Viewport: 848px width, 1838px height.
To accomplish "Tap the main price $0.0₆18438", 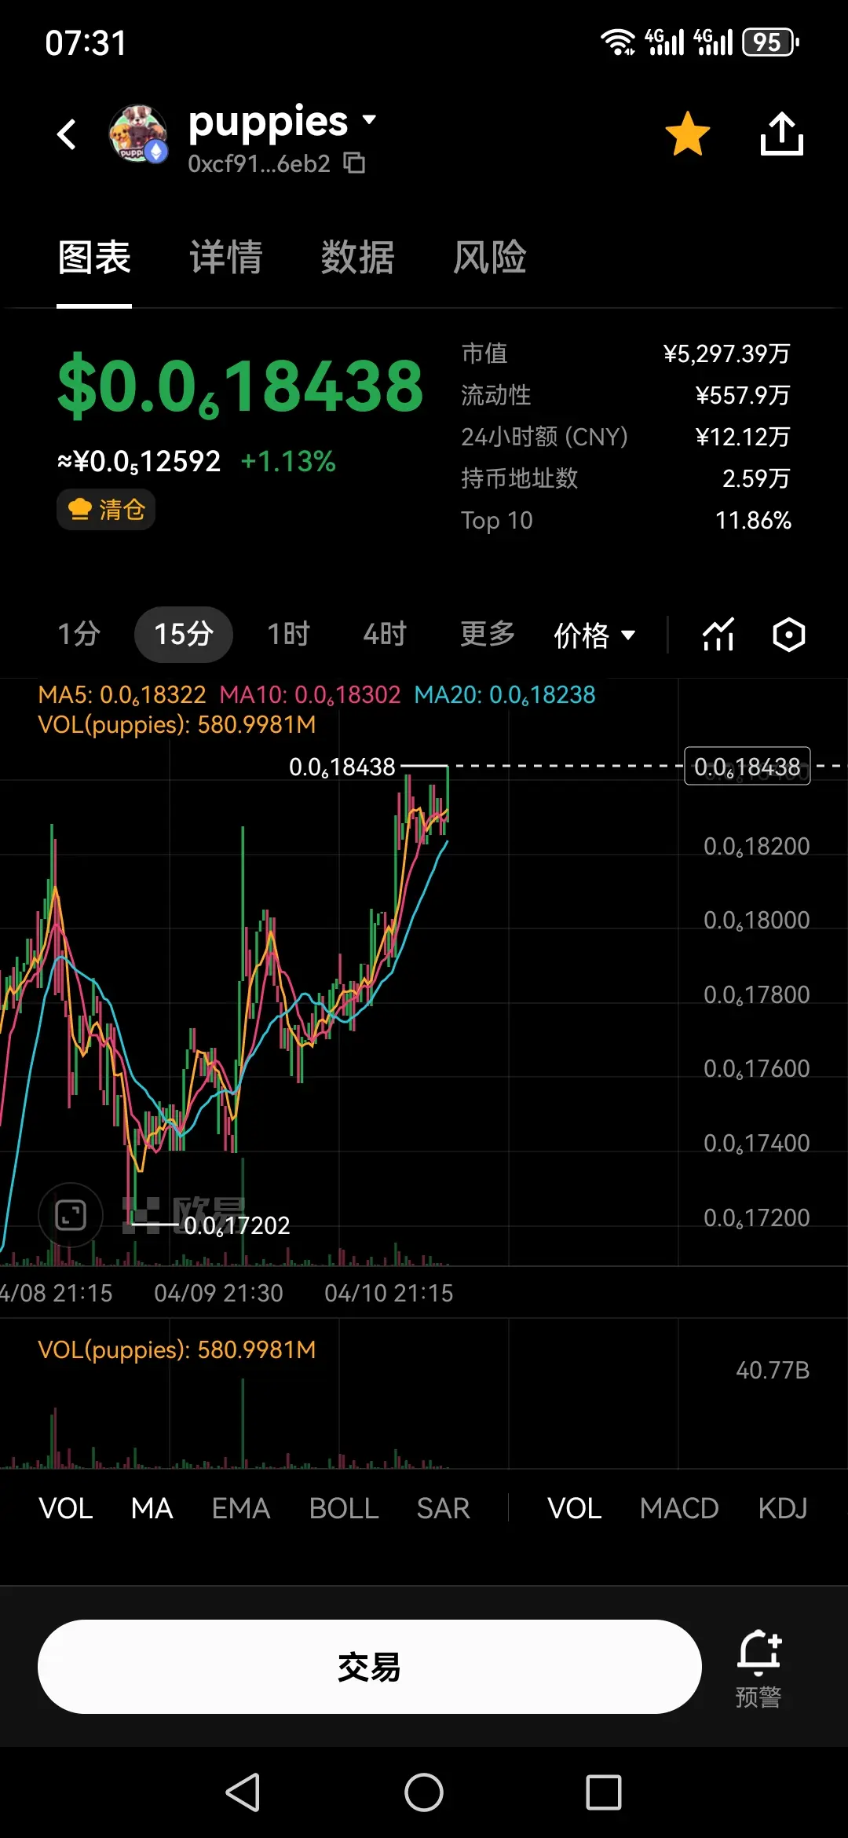I will pyautogui.click(x=240, y=386).
